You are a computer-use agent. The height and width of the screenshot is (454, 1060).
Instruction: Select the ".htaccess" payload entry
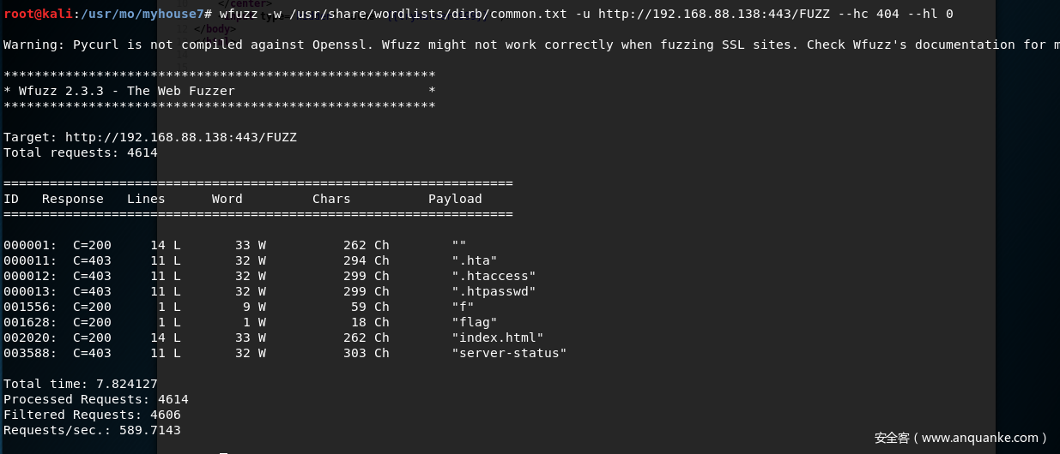494,276
